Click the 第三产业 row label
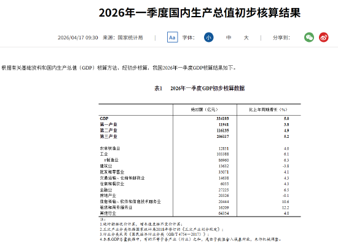Image resolution: width=338 pixels, height=248 pixels. (108, 137)
